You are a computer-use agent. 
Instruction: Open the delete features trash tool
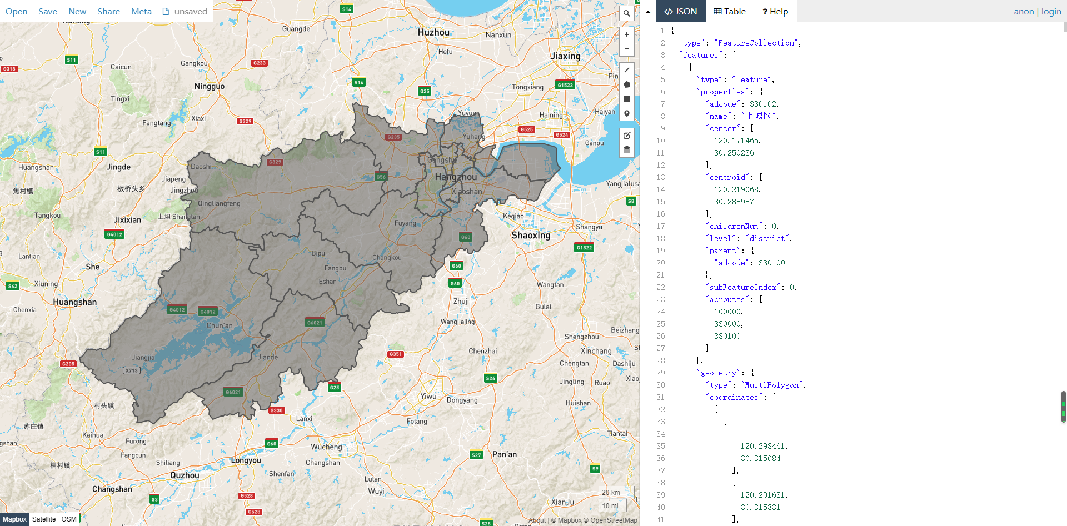click(626, 149)
